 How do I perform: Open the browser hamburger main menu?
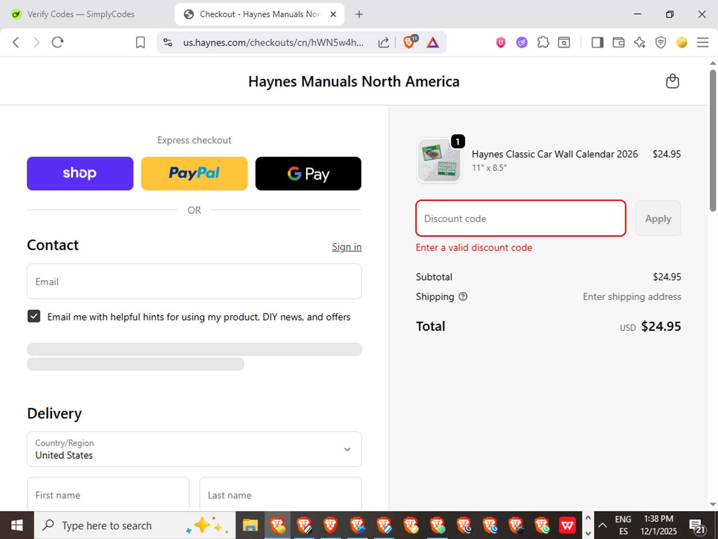pyautogui.click(x=703, y=43)
